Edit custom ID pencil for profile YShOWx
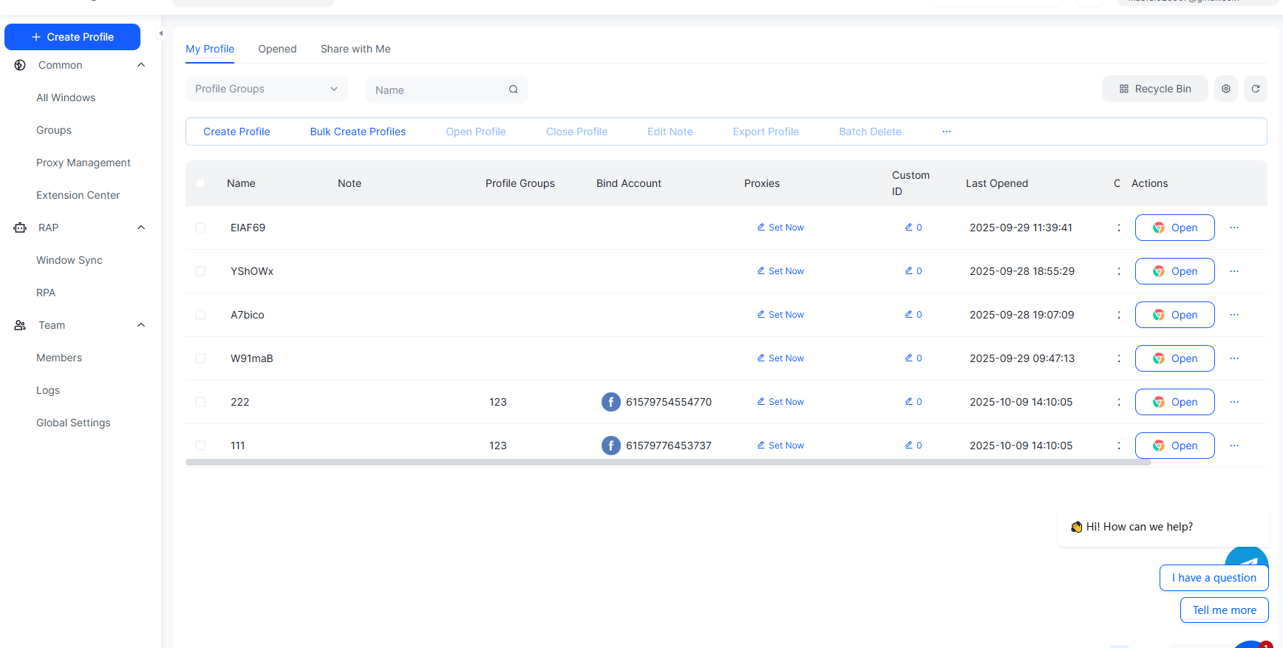This screenshot has height=648, width=1283. coord(909,271)
